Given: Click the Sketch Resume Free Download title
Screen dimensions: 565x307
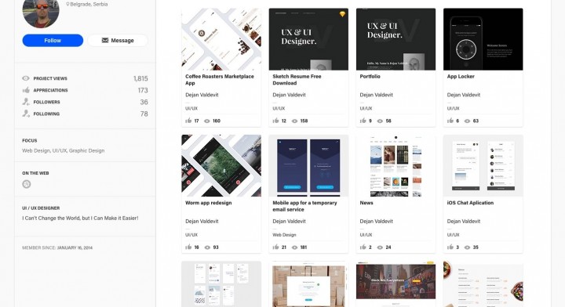Looking at the screenshot, I should click(x=297, y=79).
